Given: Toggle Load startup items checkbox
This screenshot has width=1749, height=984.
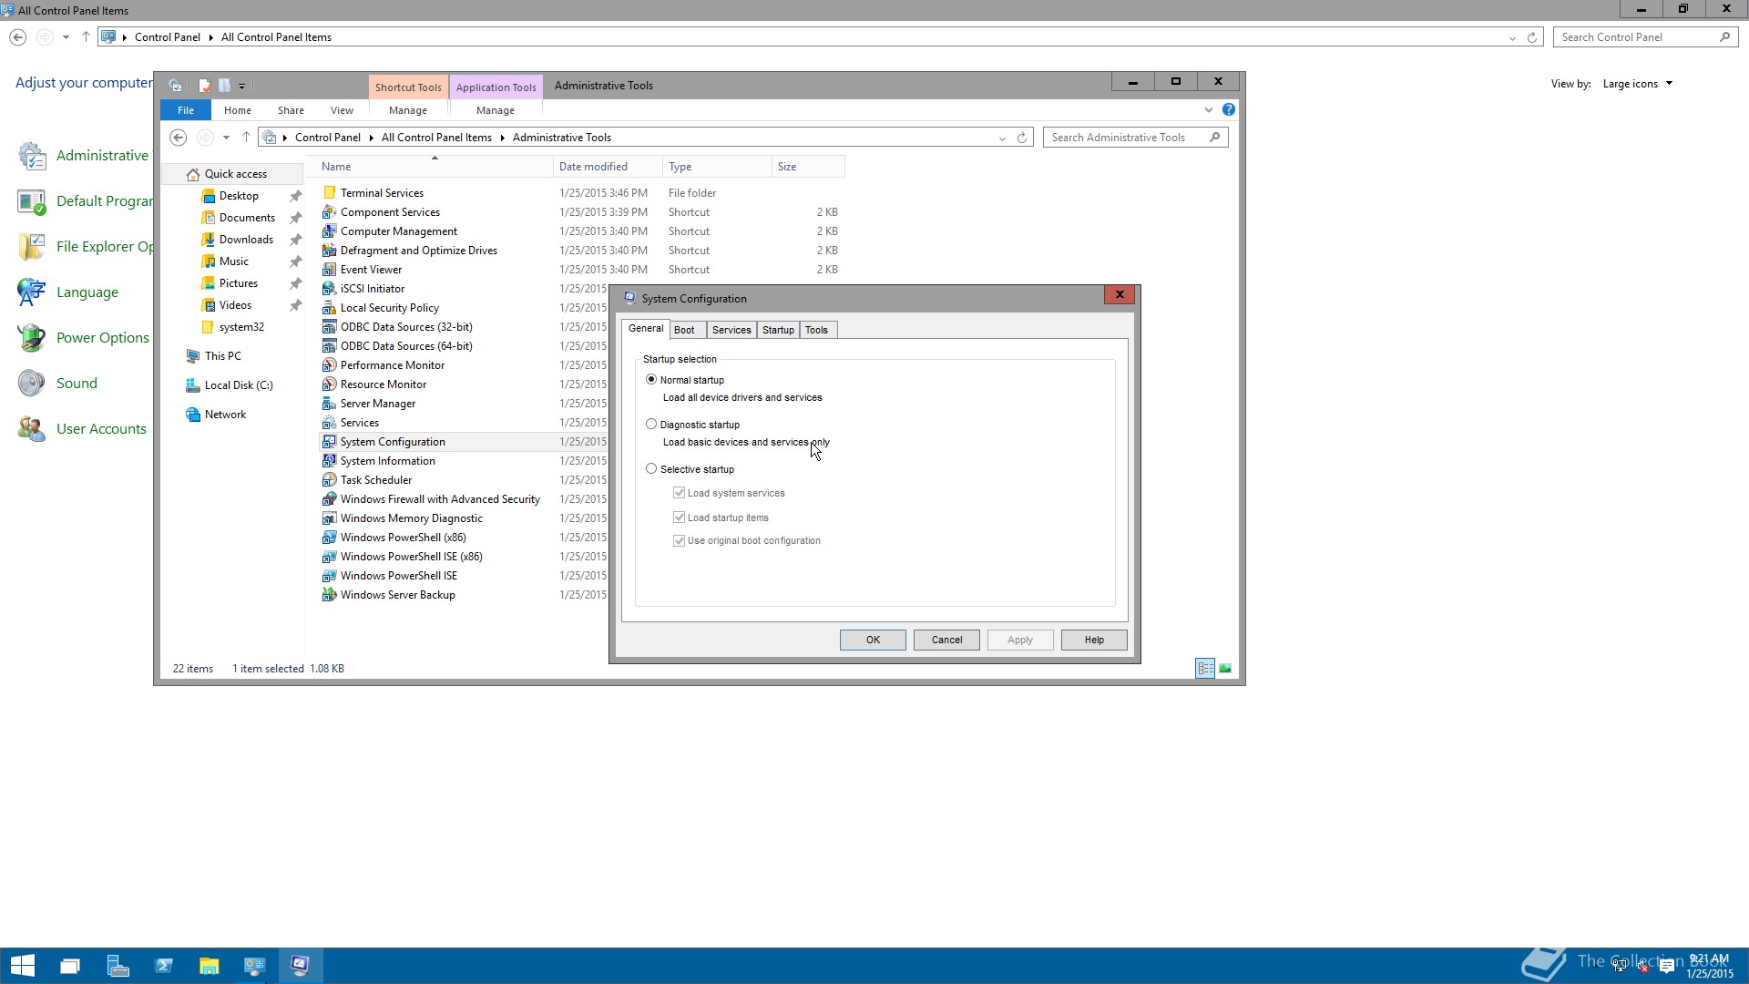Looking at the screenshot, I should point(679,518).
